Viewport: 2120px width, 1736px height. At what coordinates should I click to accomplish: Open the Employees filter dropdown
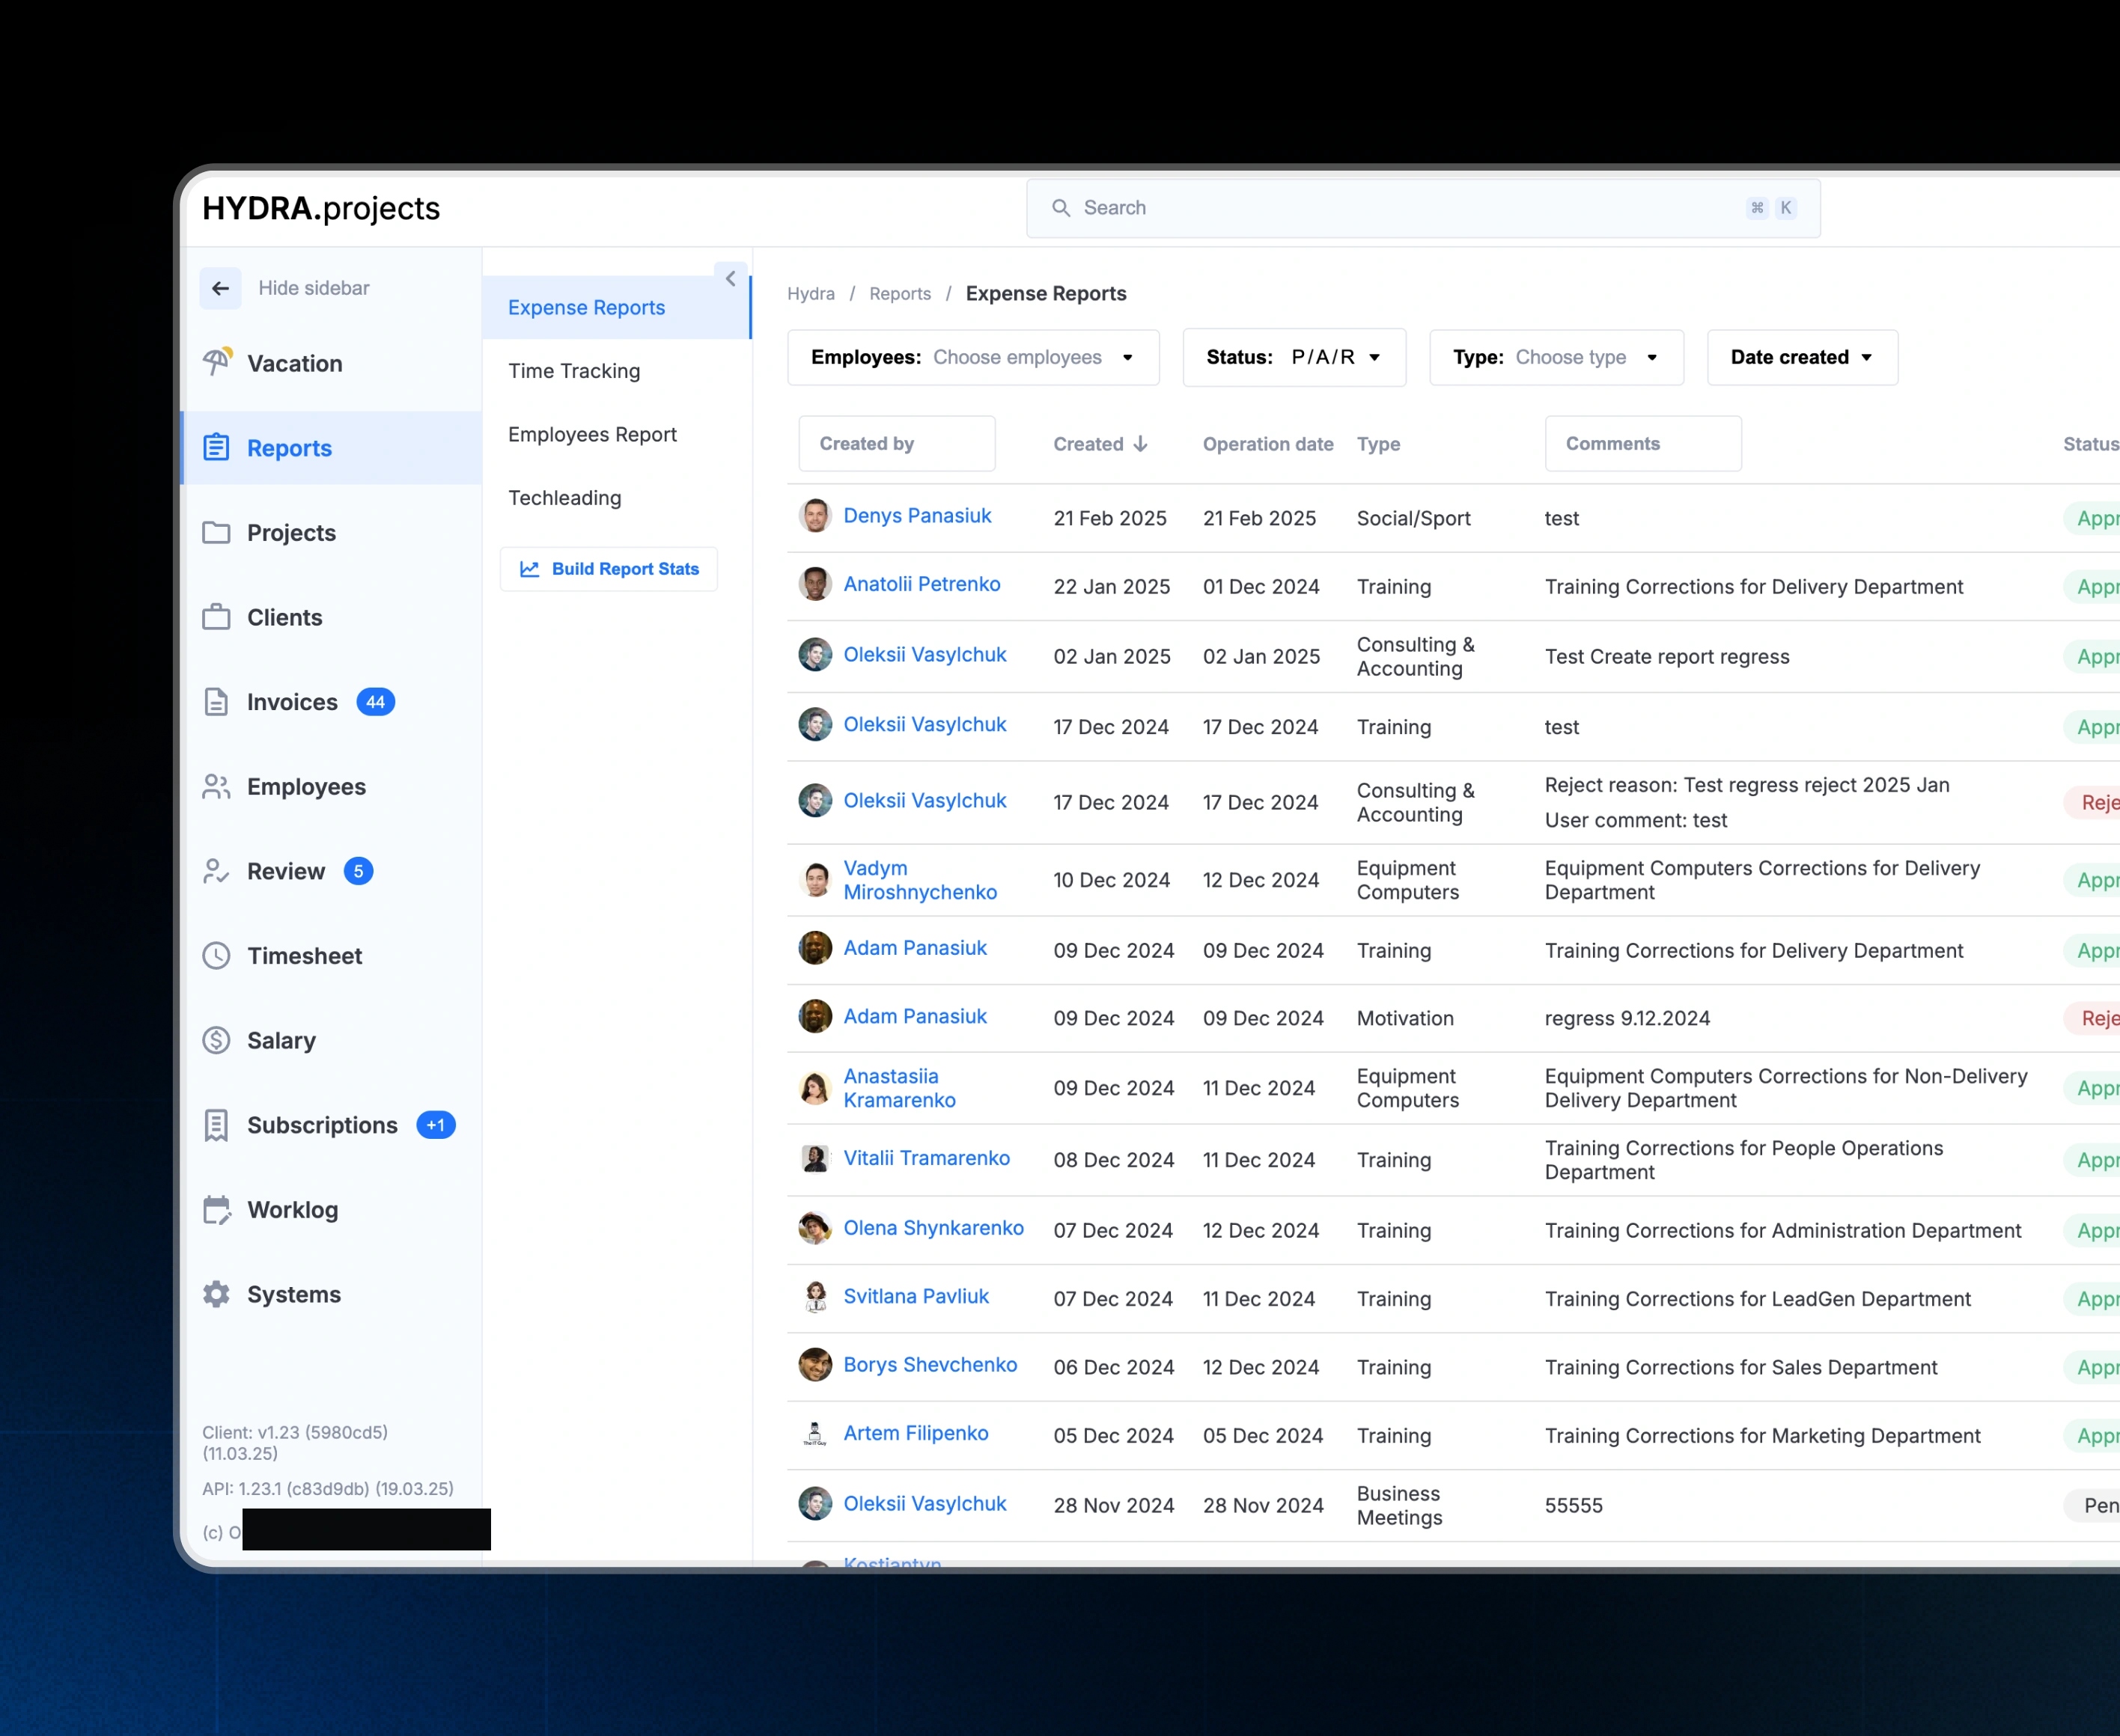coord(972,357)
